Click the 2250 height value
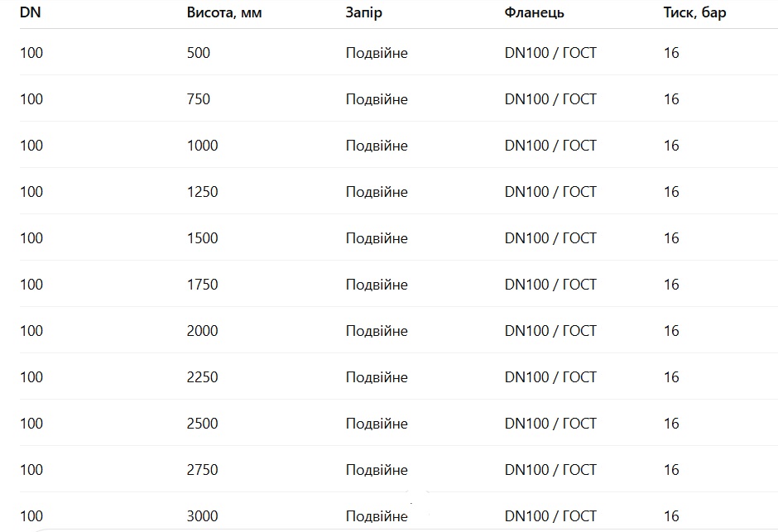This screenshot has height=532, width=778. (x=203, y=377)
